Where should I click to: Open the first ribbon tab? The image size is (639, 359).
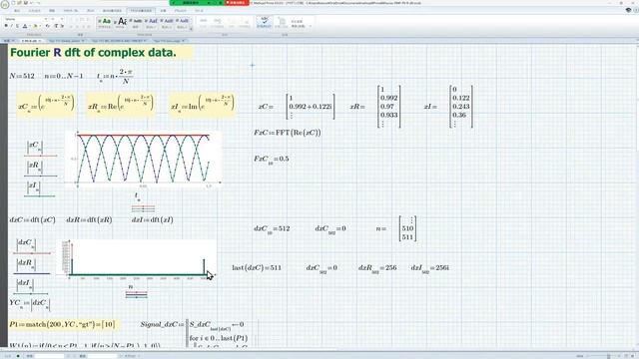[17, 11]
